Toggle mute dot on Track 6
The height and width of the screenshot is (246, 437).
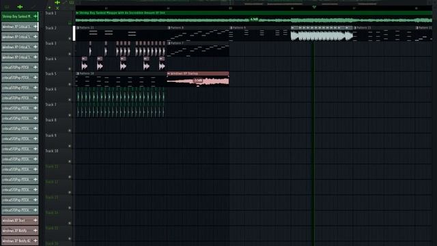(x=70, y=100)
